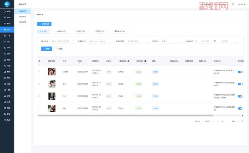The height and width of the screenshot is (153, 249).
Task: Open the 业务 sidebar item
Action: pos(7,54)
